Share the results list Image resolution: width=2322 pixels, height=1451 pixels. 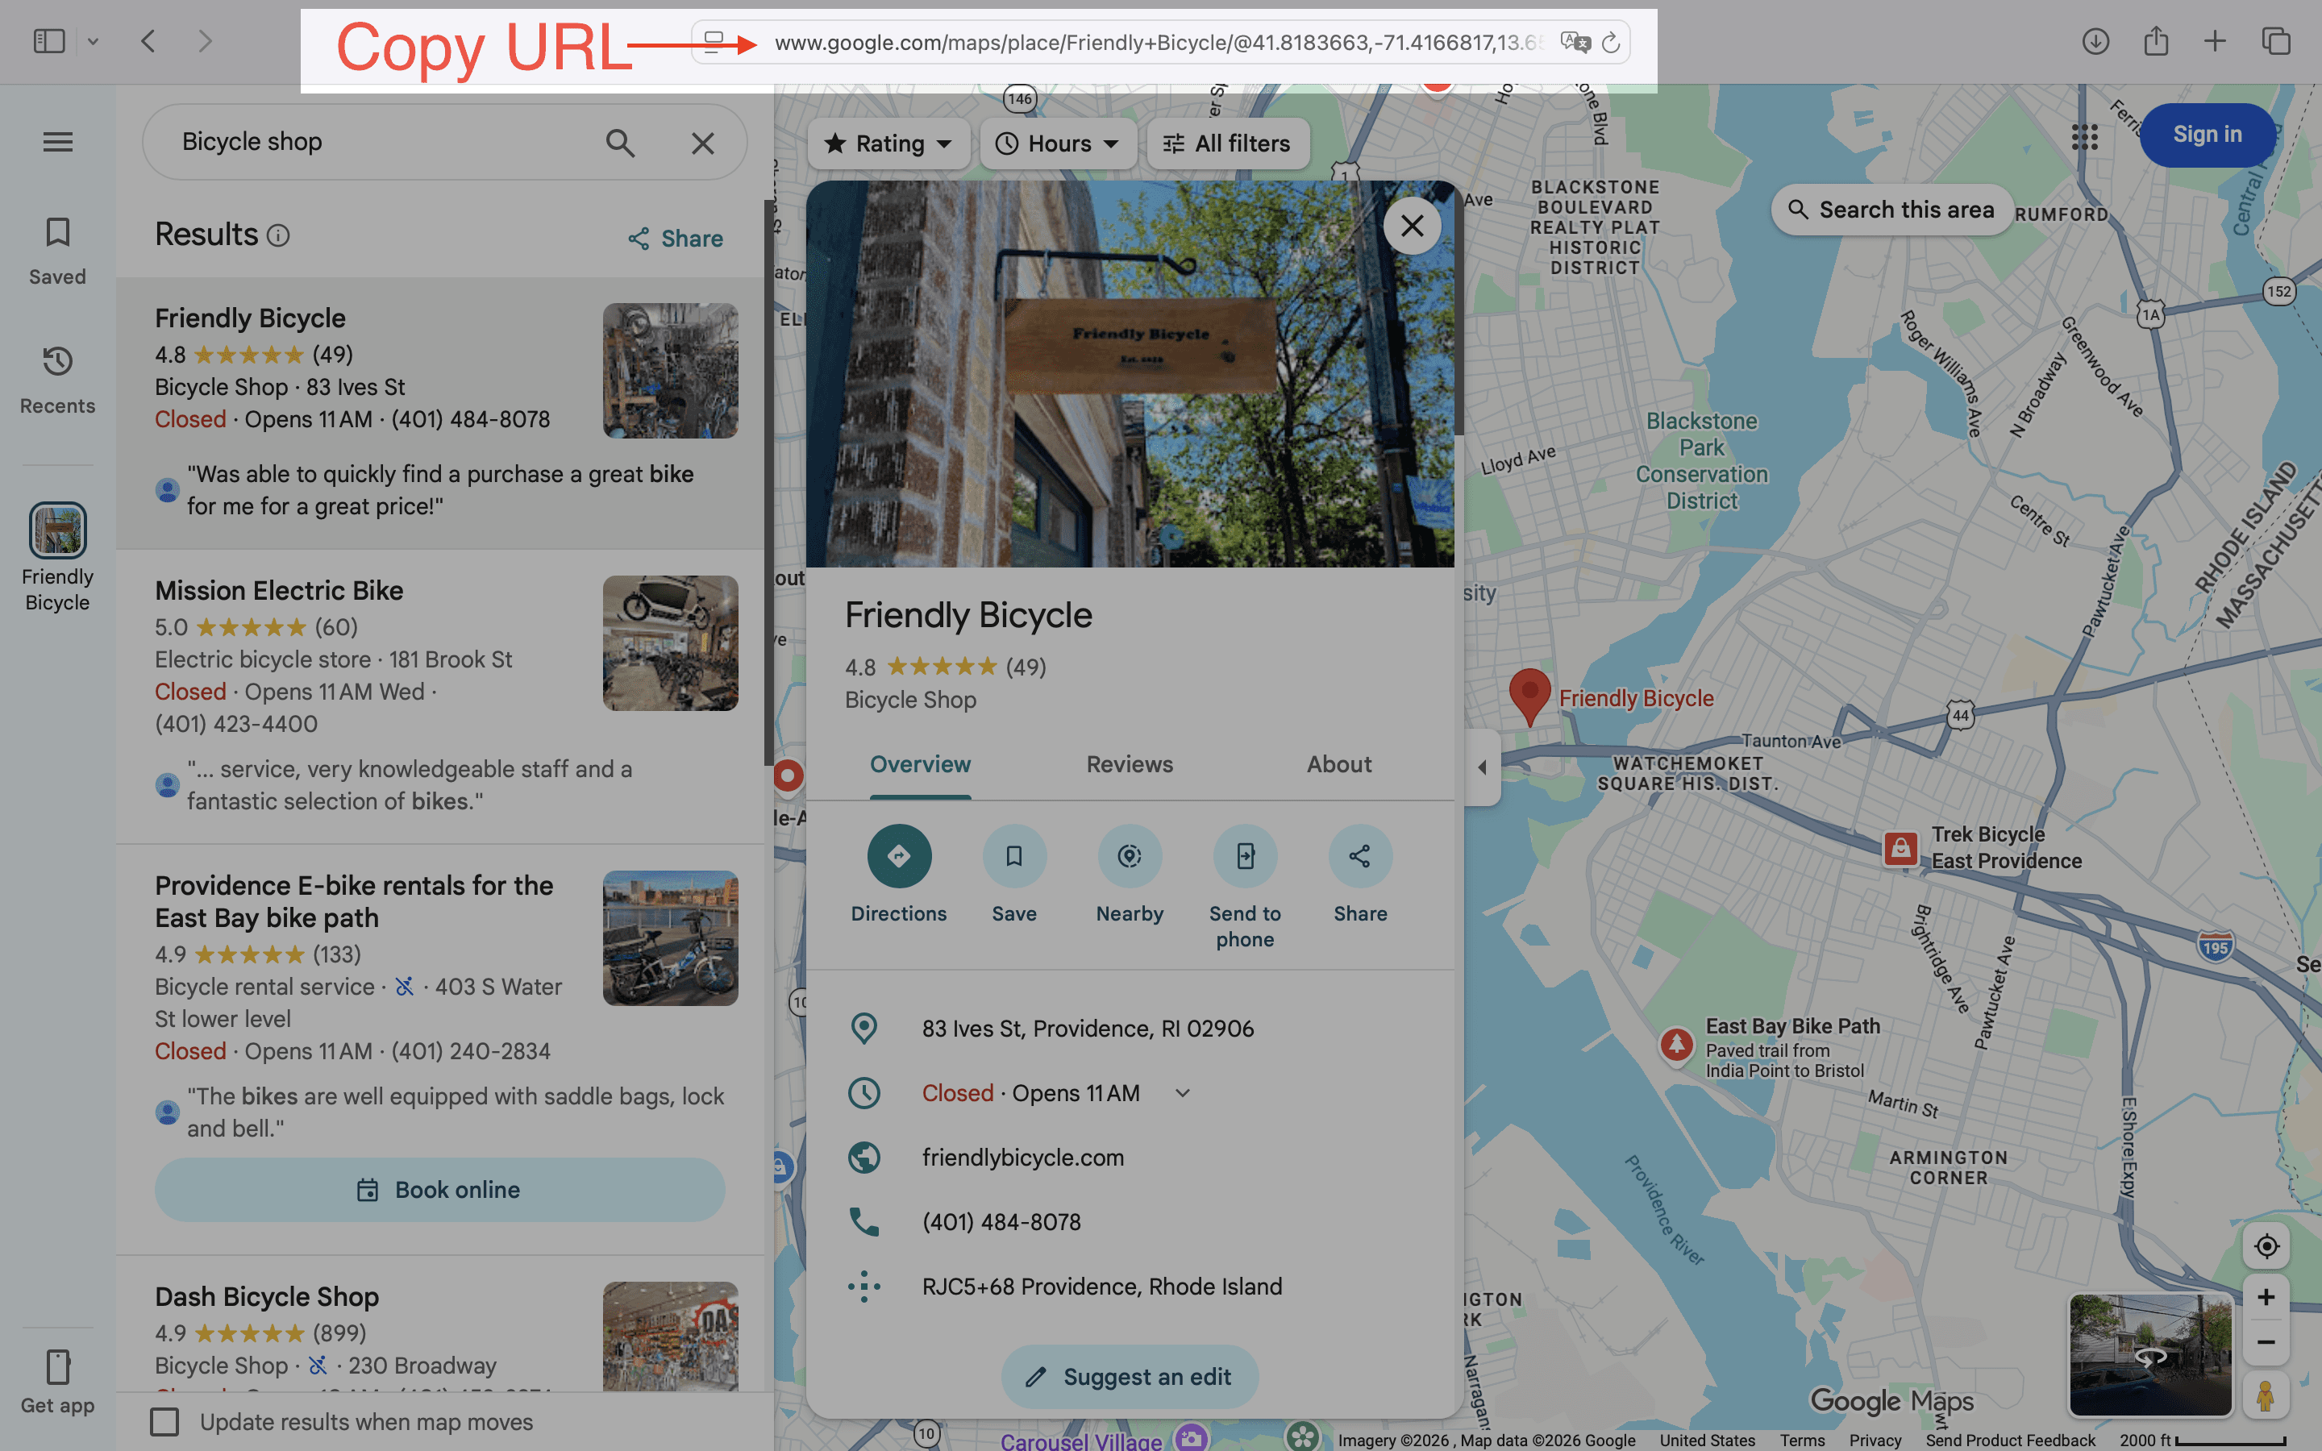pos(676,238)
